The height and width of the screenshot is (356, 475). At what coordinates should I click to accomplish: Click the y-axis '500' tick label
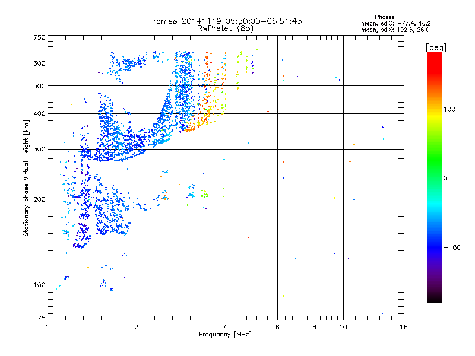pyautogui.click(x=39, y=86)
